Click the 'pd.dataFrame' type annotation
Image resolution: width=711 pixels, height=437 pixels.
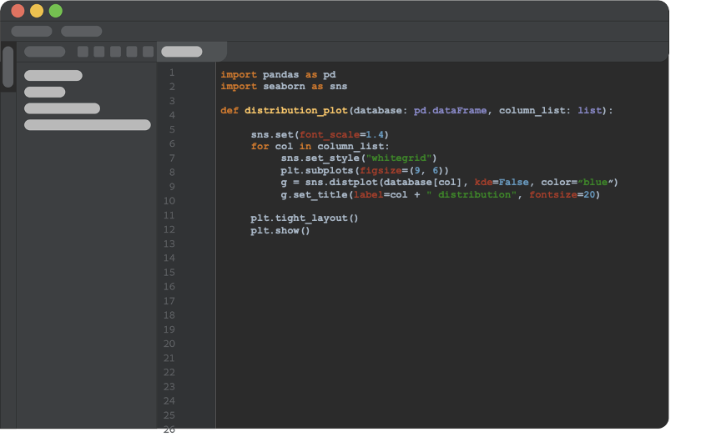(x=451, y=111)
